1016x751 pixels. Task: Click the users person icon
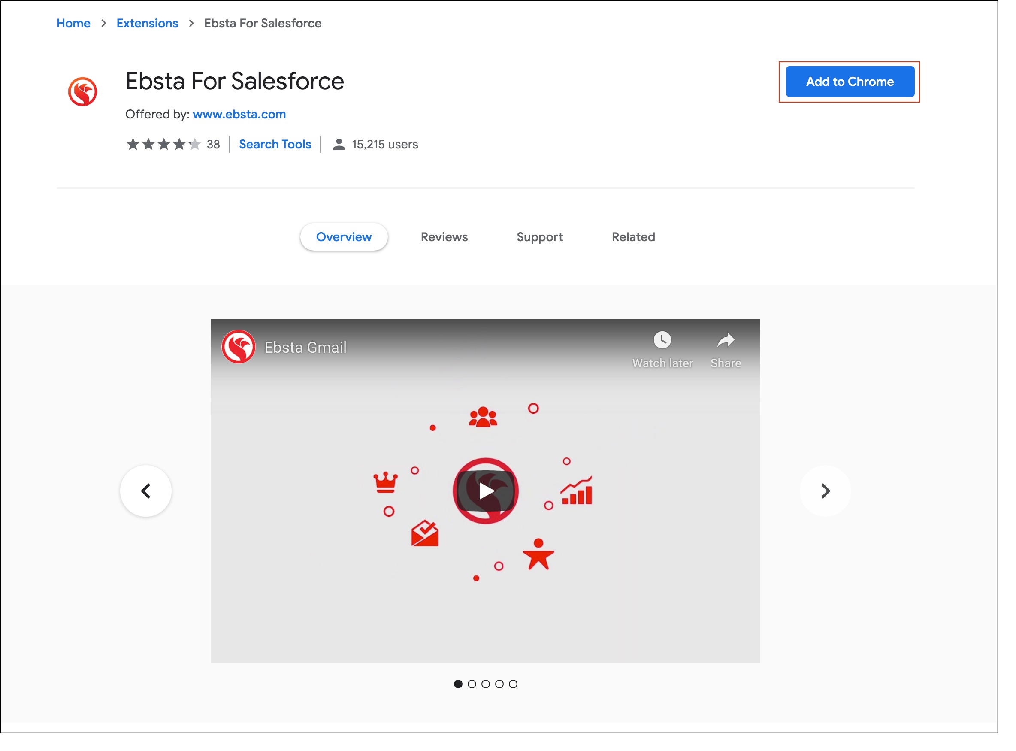pos(339,144)
